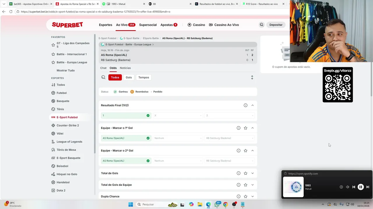Open the Ao Vivo menu
Image resolution: width=373 pixels, height=209 pixels.
(x=126, y=25)
